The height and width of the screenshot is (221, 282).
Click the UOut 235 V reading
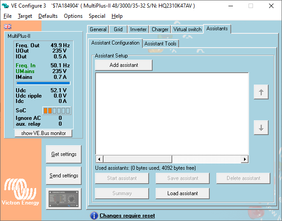(x=41, y=51)
